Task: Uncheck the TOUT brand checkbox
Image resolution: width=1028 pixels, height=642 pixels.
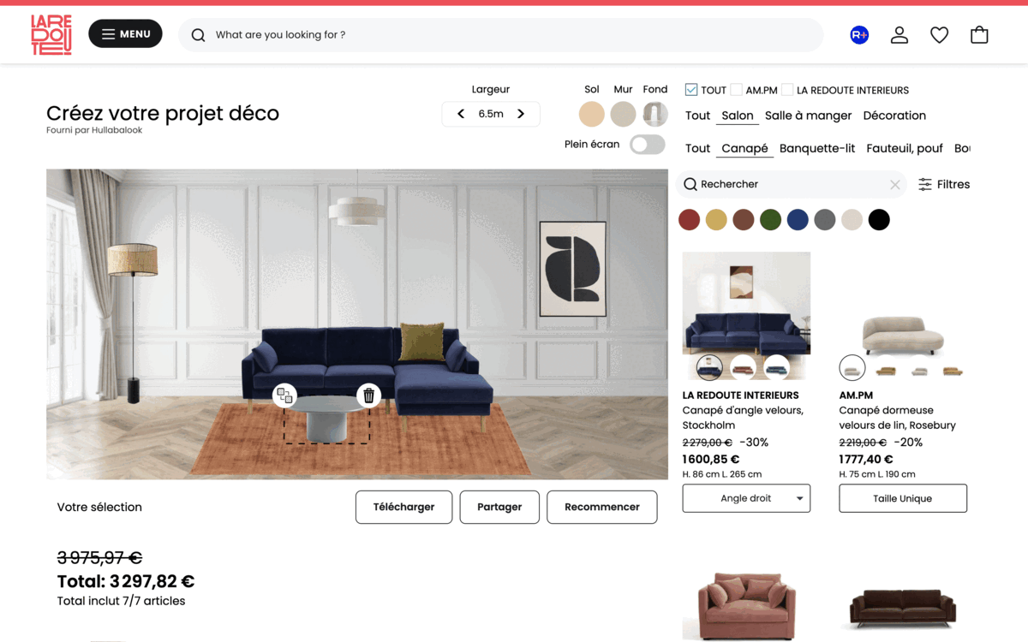Action: click(x=691, y=90)
